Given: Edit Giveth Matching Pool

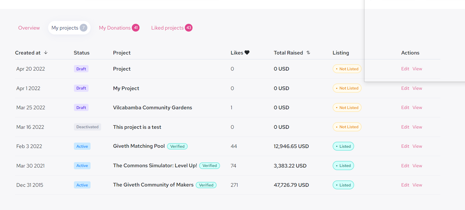Looking at the screenshot, I should pyautogui.click(x=405, y=146).
